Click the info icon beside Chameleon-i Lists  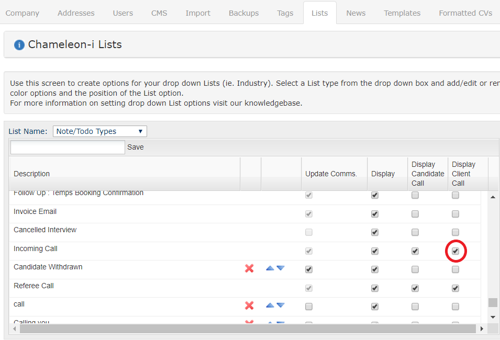19,45
